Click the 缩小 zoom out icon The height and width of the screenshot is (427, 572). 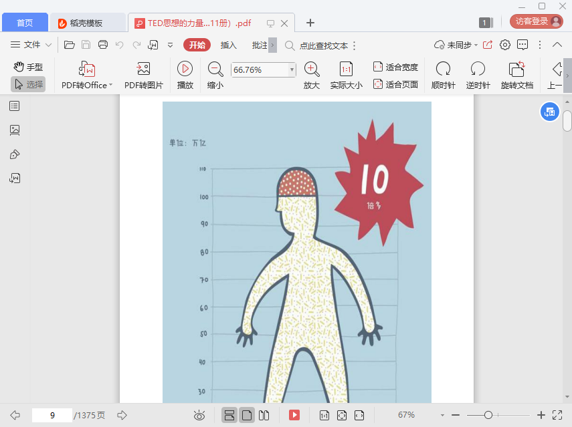(x=215, y=69)
